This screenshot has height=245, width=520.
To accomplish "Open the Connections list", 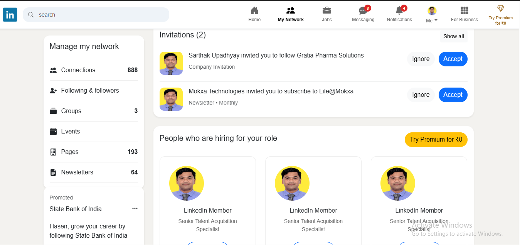I will point(94,70).
